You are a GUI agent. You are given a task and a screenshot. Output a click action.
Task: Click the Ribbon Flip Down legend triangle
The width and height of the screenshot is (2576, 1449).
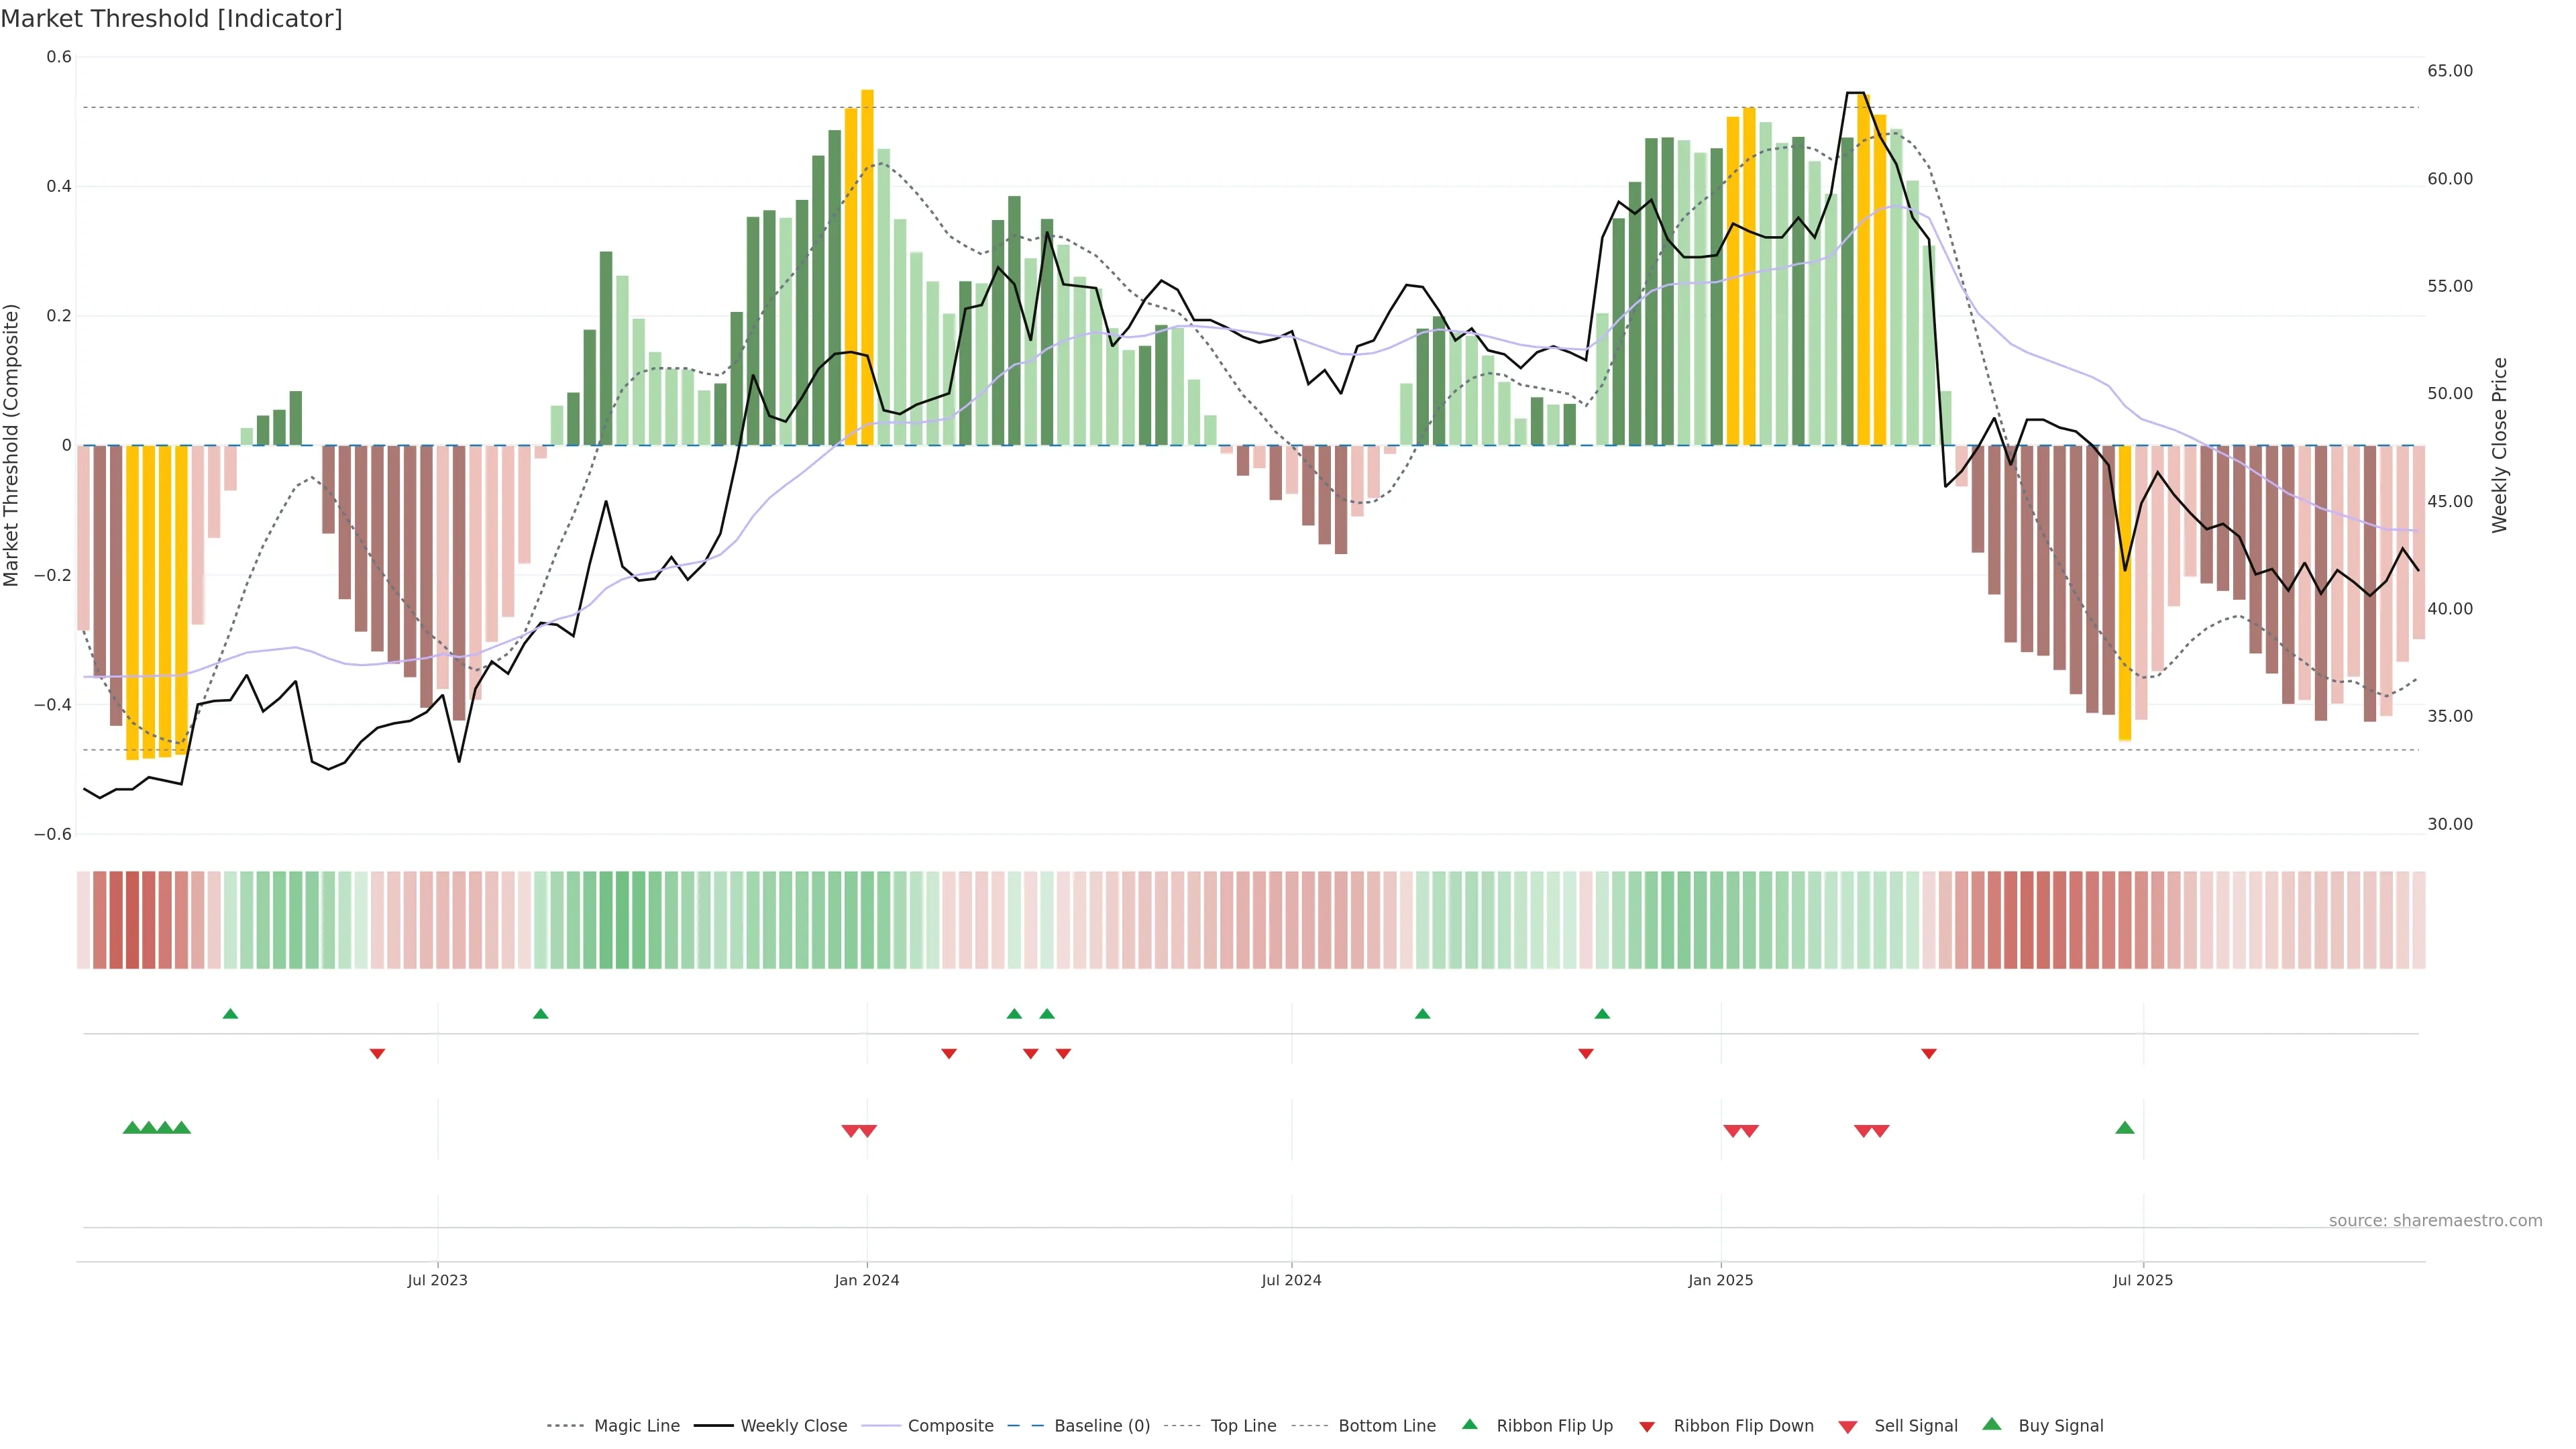point(1647,1427)
